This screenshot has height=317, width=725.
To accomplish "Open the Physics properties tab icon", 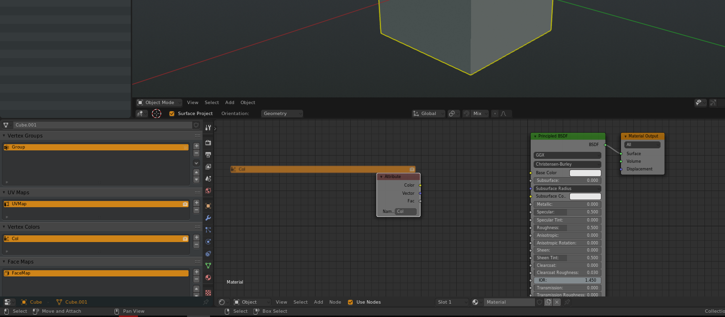I will tap(208, 242).
